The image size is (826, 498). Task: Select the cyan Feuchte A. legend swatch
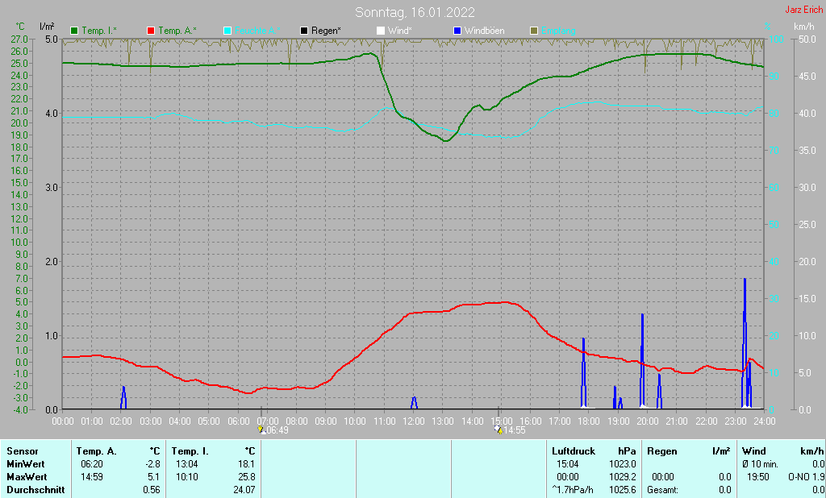(x=227, y=31)
